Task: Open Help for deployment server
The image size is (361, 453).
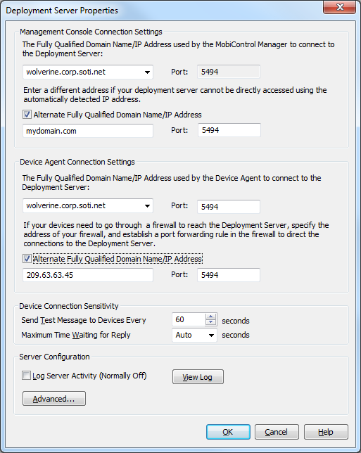Action: 326,432
